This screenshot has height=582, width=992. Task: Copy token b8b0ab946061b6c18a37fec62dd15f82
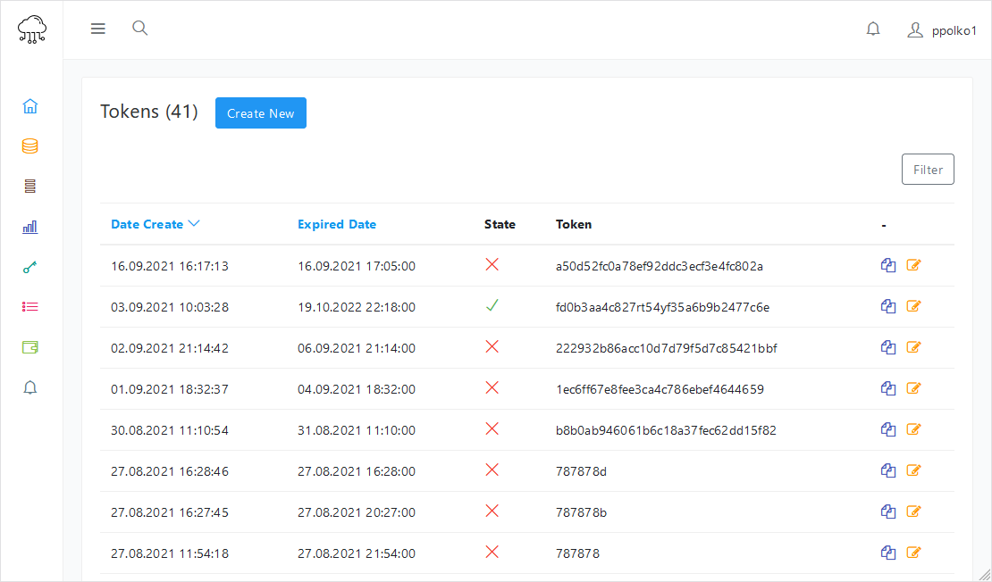[x=888, y=429]
